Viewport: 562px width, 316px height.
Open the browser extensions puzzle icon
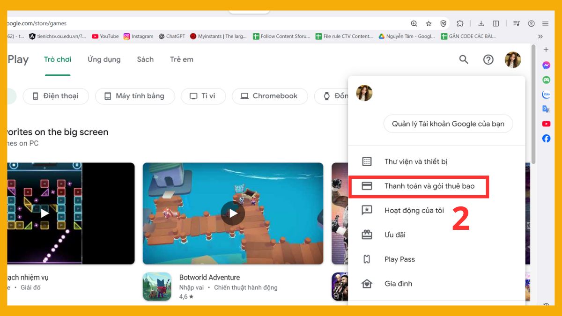460,23
